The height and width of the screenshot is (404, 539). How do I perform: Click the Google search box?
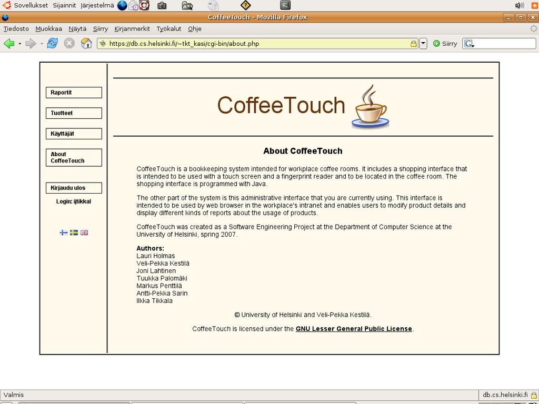499,44
